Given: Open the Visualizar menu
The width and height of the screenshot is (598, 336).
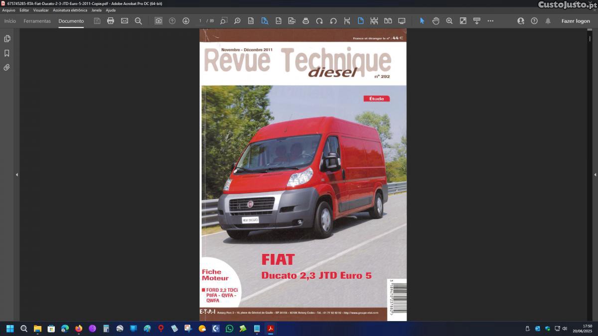Looking at the screenshot, I should (41, 10).
